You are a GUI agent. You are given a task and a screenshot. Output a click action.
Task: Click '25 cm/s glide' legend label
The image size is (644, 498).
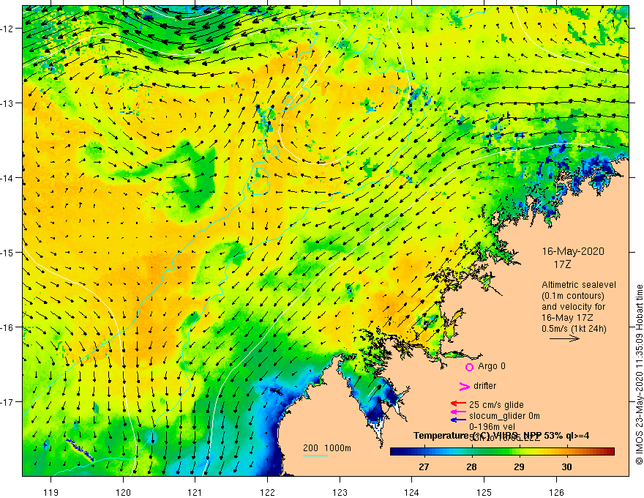(496, 405)
